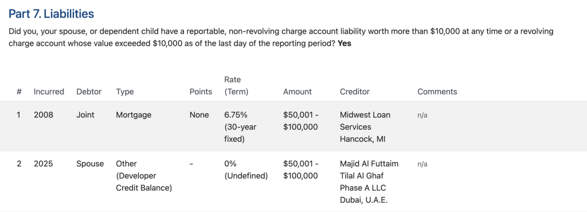Screen dimensions: 587x212
Task: Select the Mortgage type cell in row 1
Action: [x=134, y=115]
